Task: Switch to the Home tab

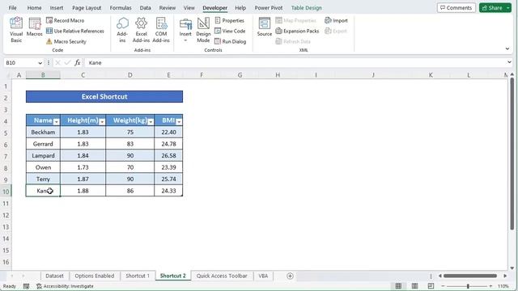Action: tap(34, 7)
